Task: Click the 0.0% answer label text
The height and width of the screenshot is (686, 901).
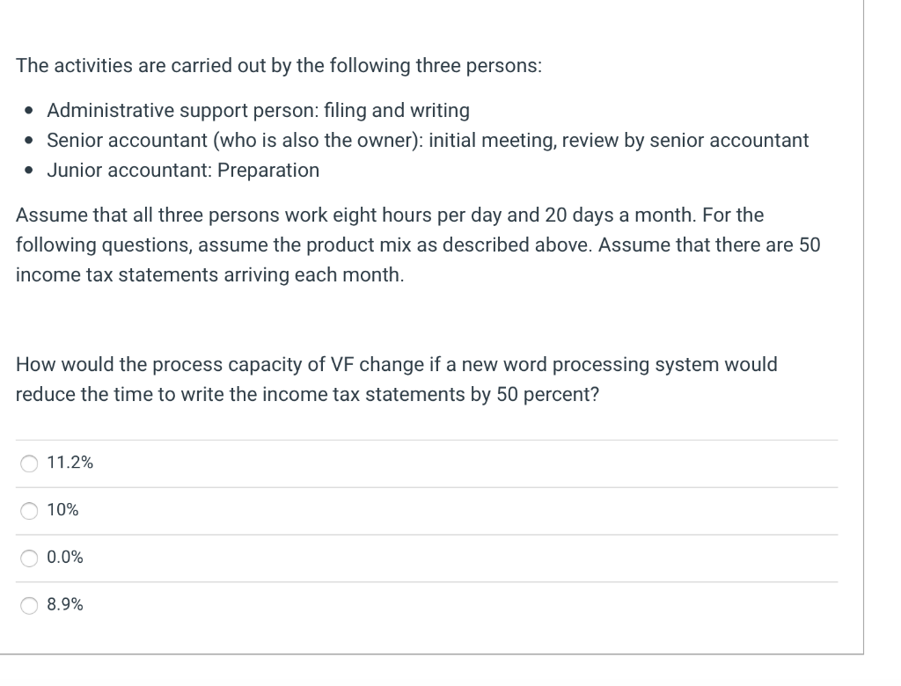Action: coord(64,558)
